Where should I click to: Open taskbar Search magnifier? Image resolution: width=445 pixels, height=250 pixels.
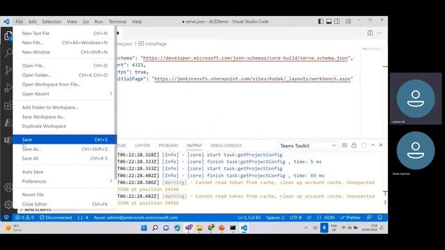click(x=155, y=228)
